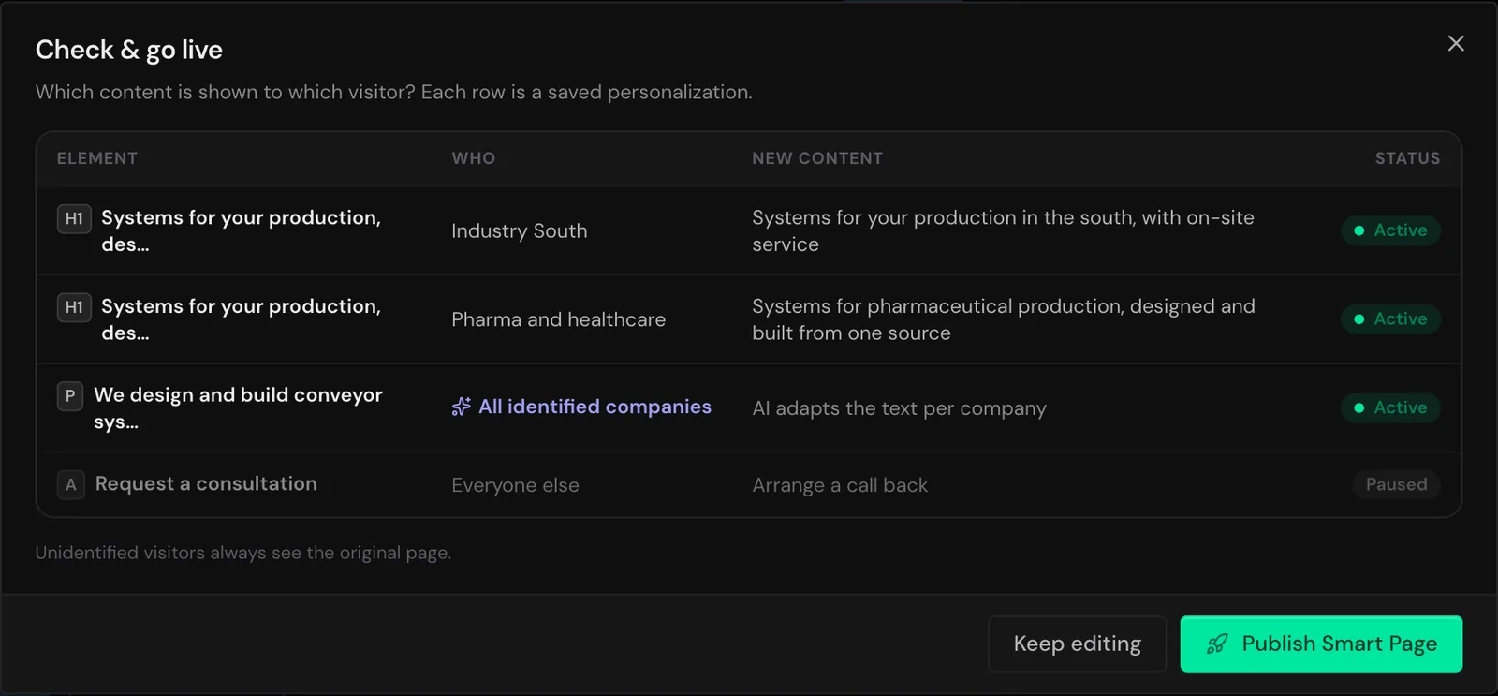Click the Check & go live title

click(129, 50)
